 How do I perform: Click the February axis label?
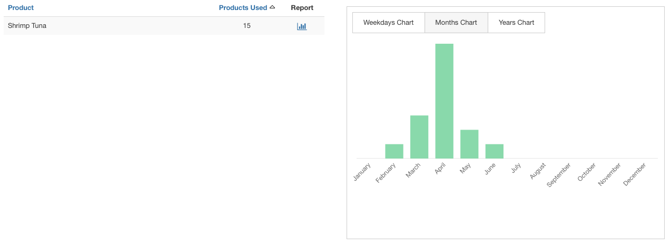point(386,173)
